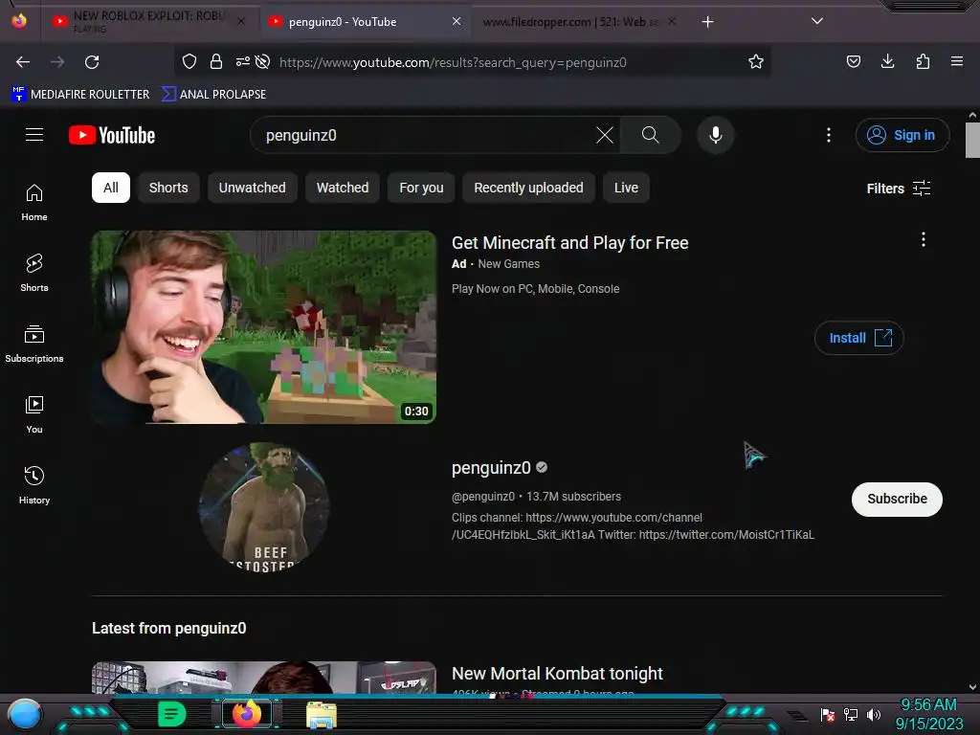The height and width of the screenshot is (735, 980).
Task: Reload the current page
Action: point(92,62)
